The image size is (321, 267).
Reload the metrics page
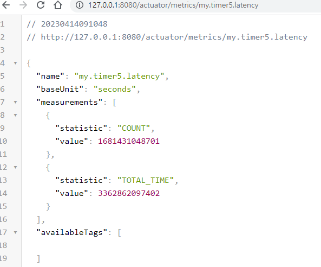click(x=41, y=5)
